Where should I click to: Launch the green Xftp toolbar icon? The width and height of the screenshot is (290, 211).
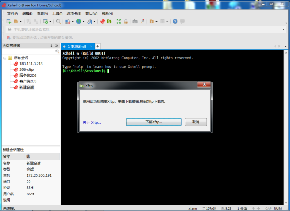tap(109, 22)
